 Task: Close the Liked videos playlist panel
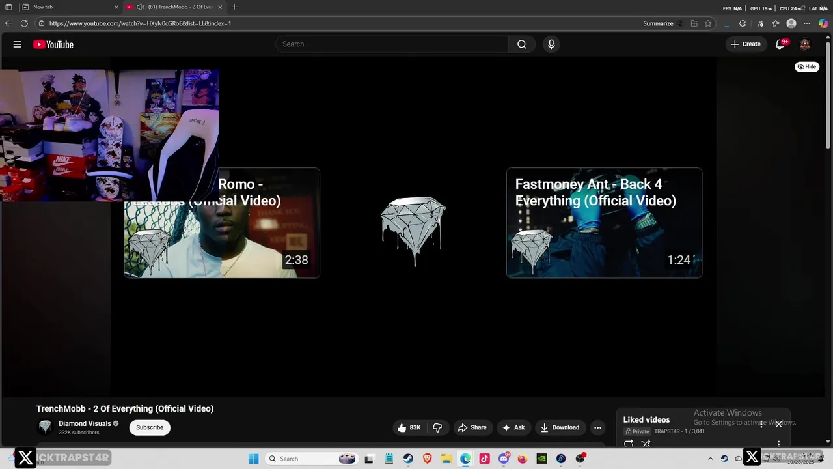pyautogui.click(x=778, y=424)
